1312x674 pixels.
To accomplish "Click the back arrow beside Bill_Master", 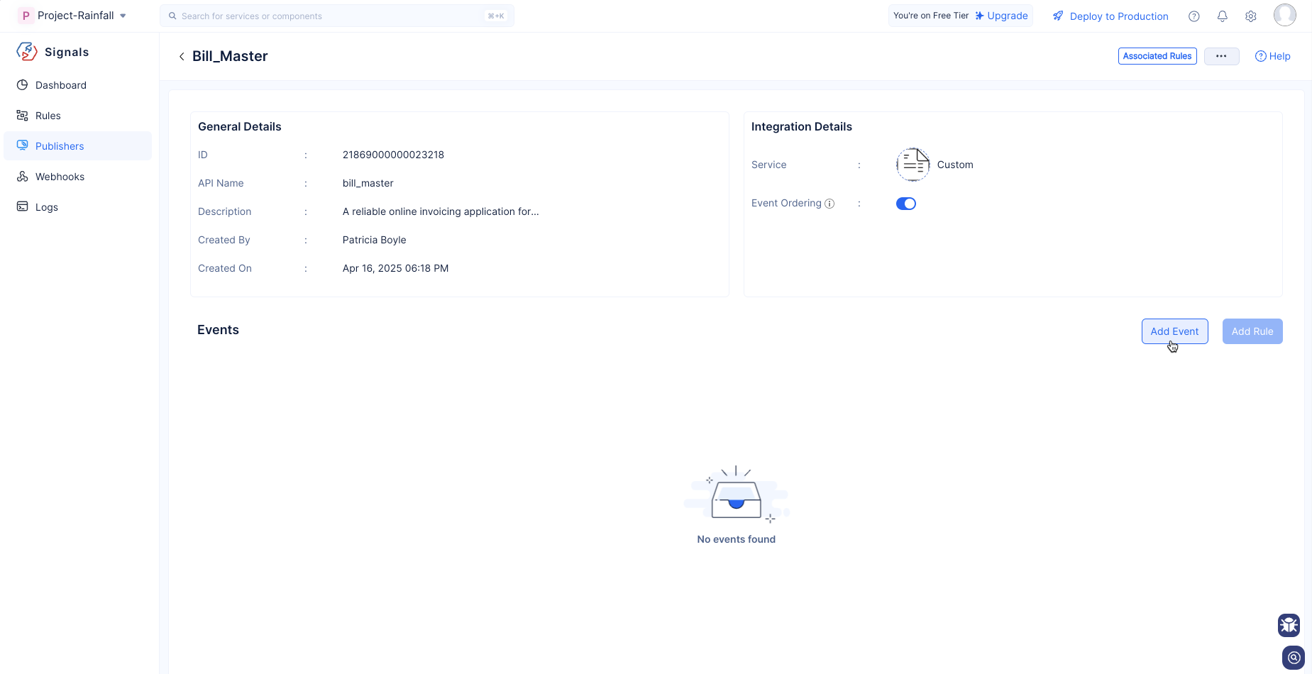I will (x=182, y=57).
